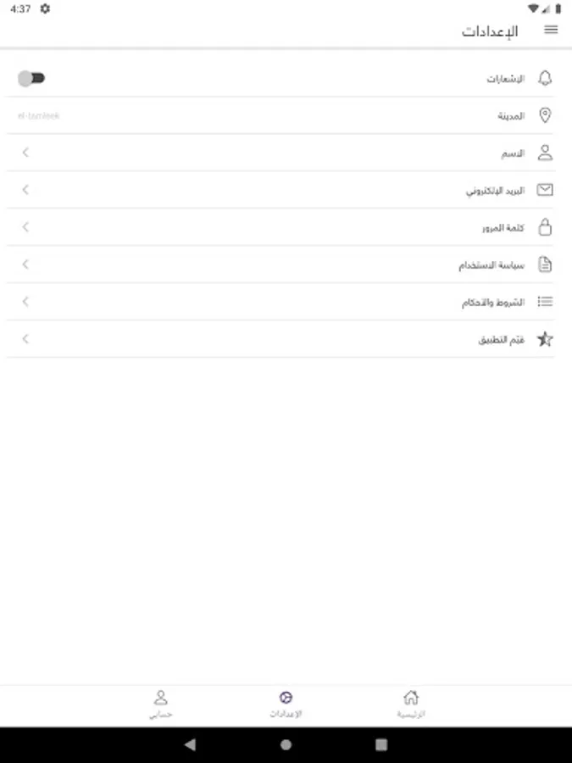
Task: Click the email envelope icon
Action: coord(545,190)
